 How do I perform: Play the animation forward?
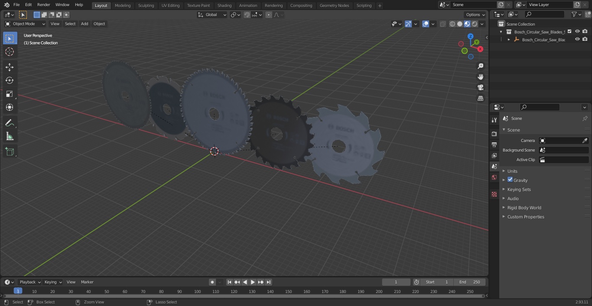point(253,282)
